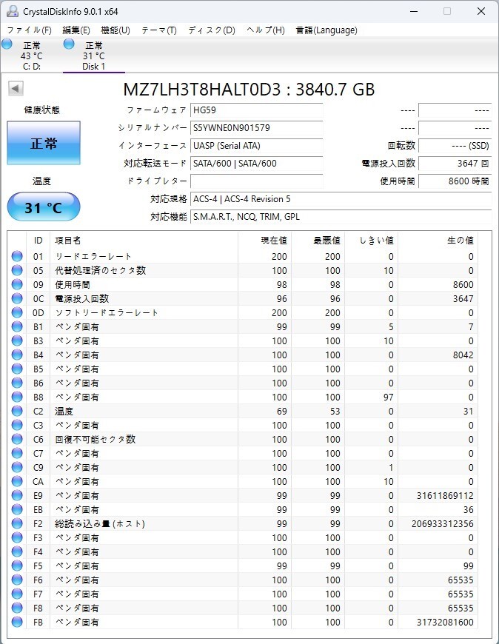Select the ソフトリードエラーレート attribute name

click(x=107, y=312)
